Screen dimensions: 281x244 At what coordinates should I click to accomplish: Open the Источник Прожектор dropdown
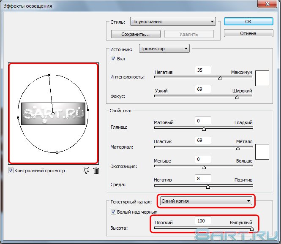click(x=164, y=49)
